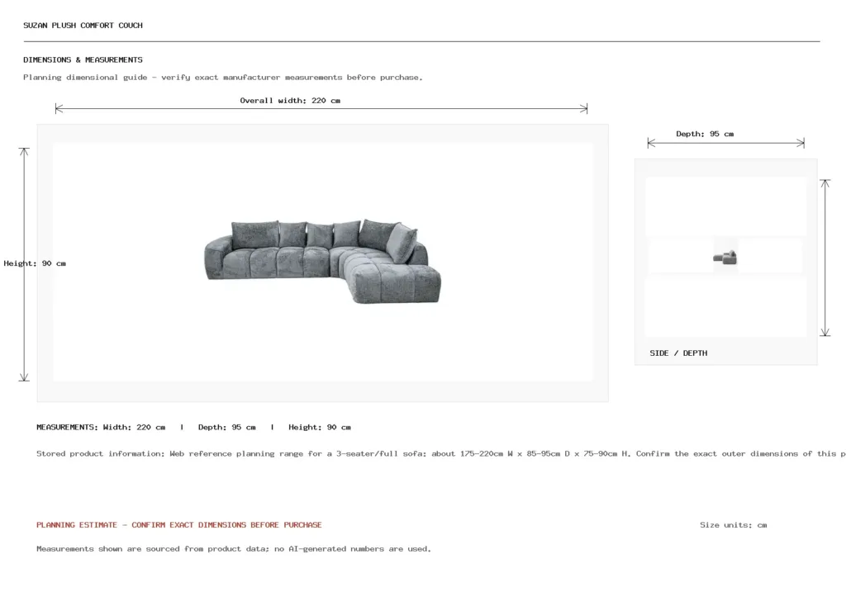Click the red 'PLANNING ESTIMATE' warning text

179,524
